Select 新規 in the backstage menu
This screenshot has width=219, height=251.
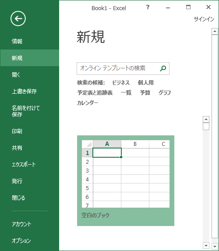30,58
